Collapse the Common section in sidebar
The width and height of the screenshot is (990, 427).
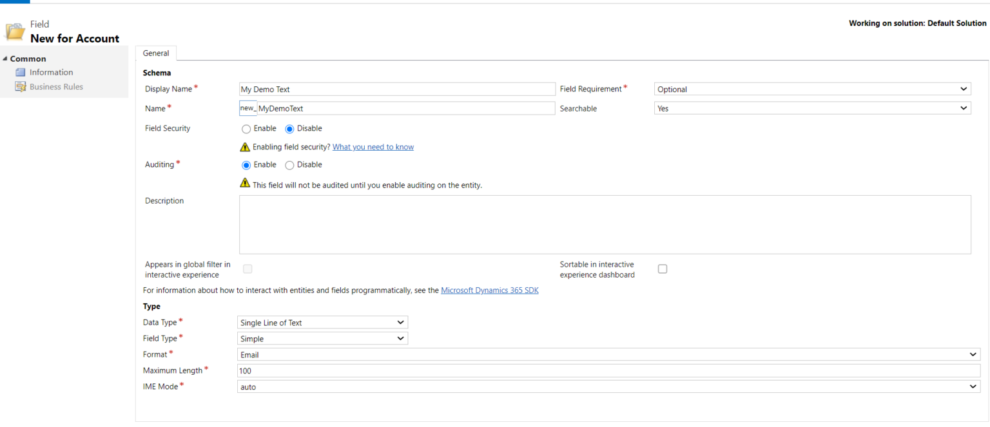coord(5,59)
